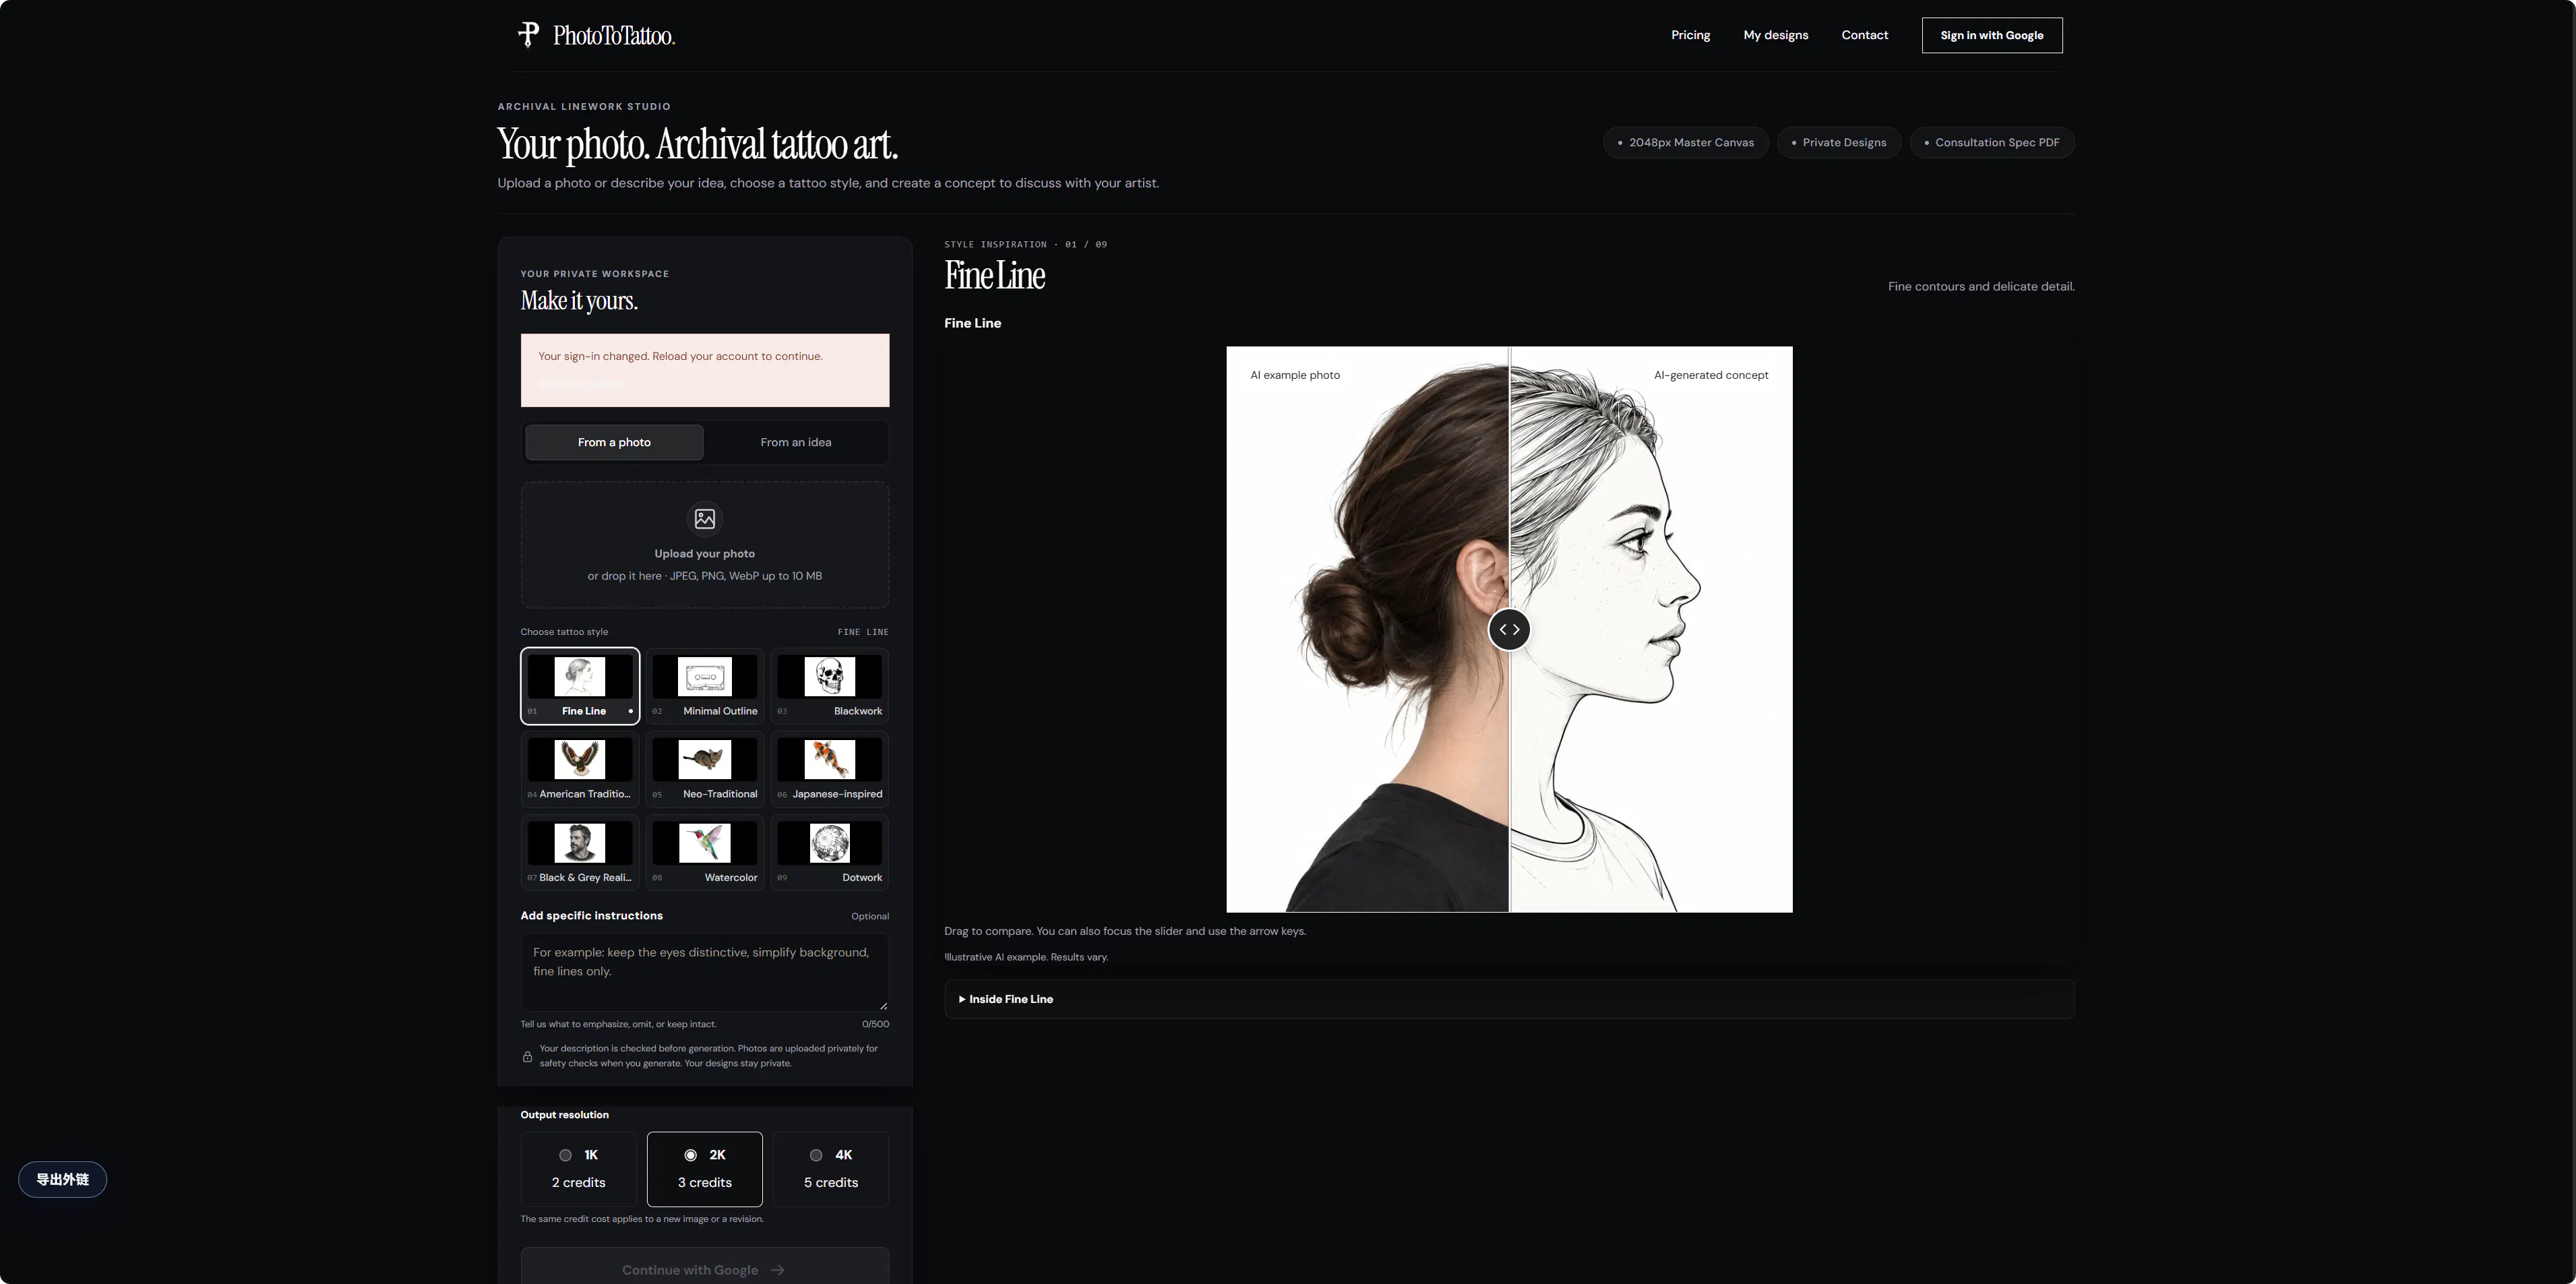Image resolution: width=2576 pixels, height=1284 pixels.
Task: Click the 导出外链 floating button
Action: point(62,1179)
